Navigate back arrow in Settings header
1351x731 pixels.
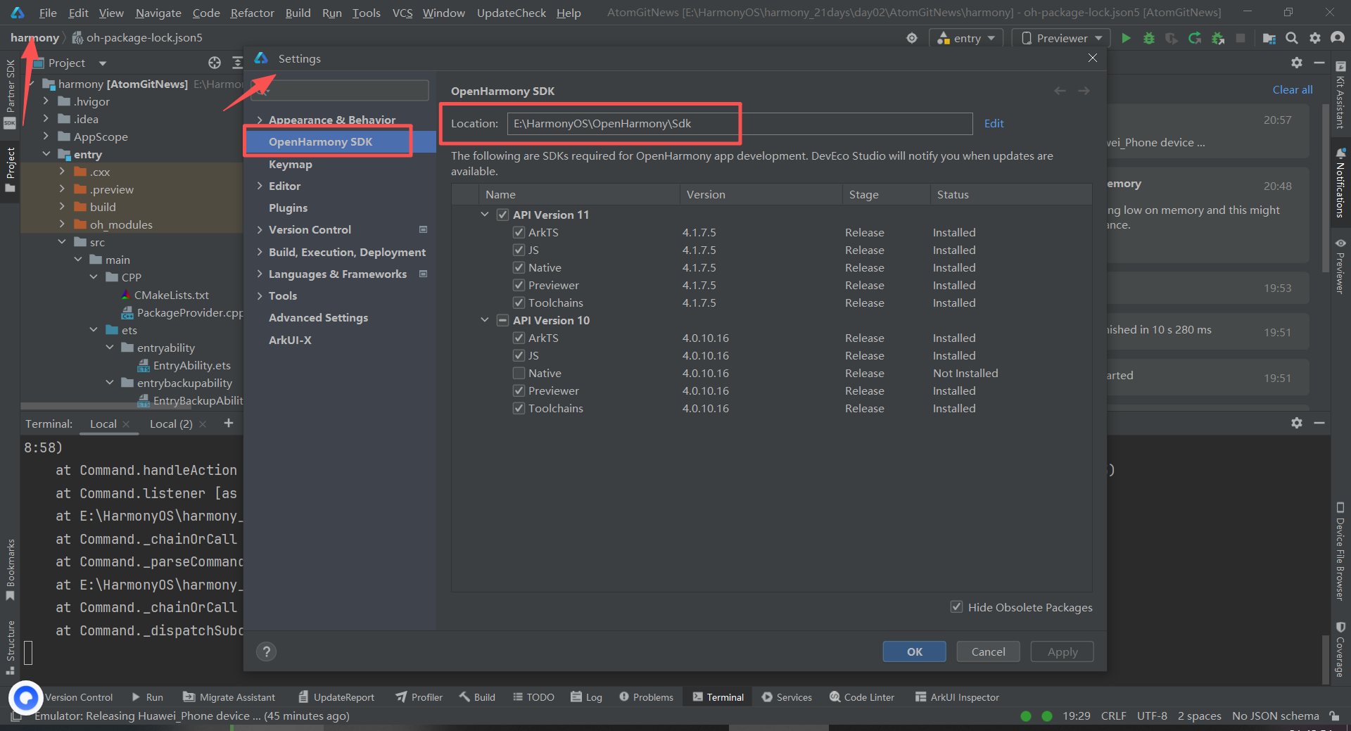[1060, 91]
